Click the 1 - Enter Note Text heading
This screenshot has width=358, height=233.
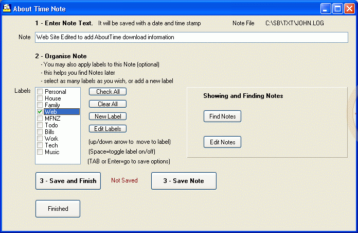coord(64,23)
